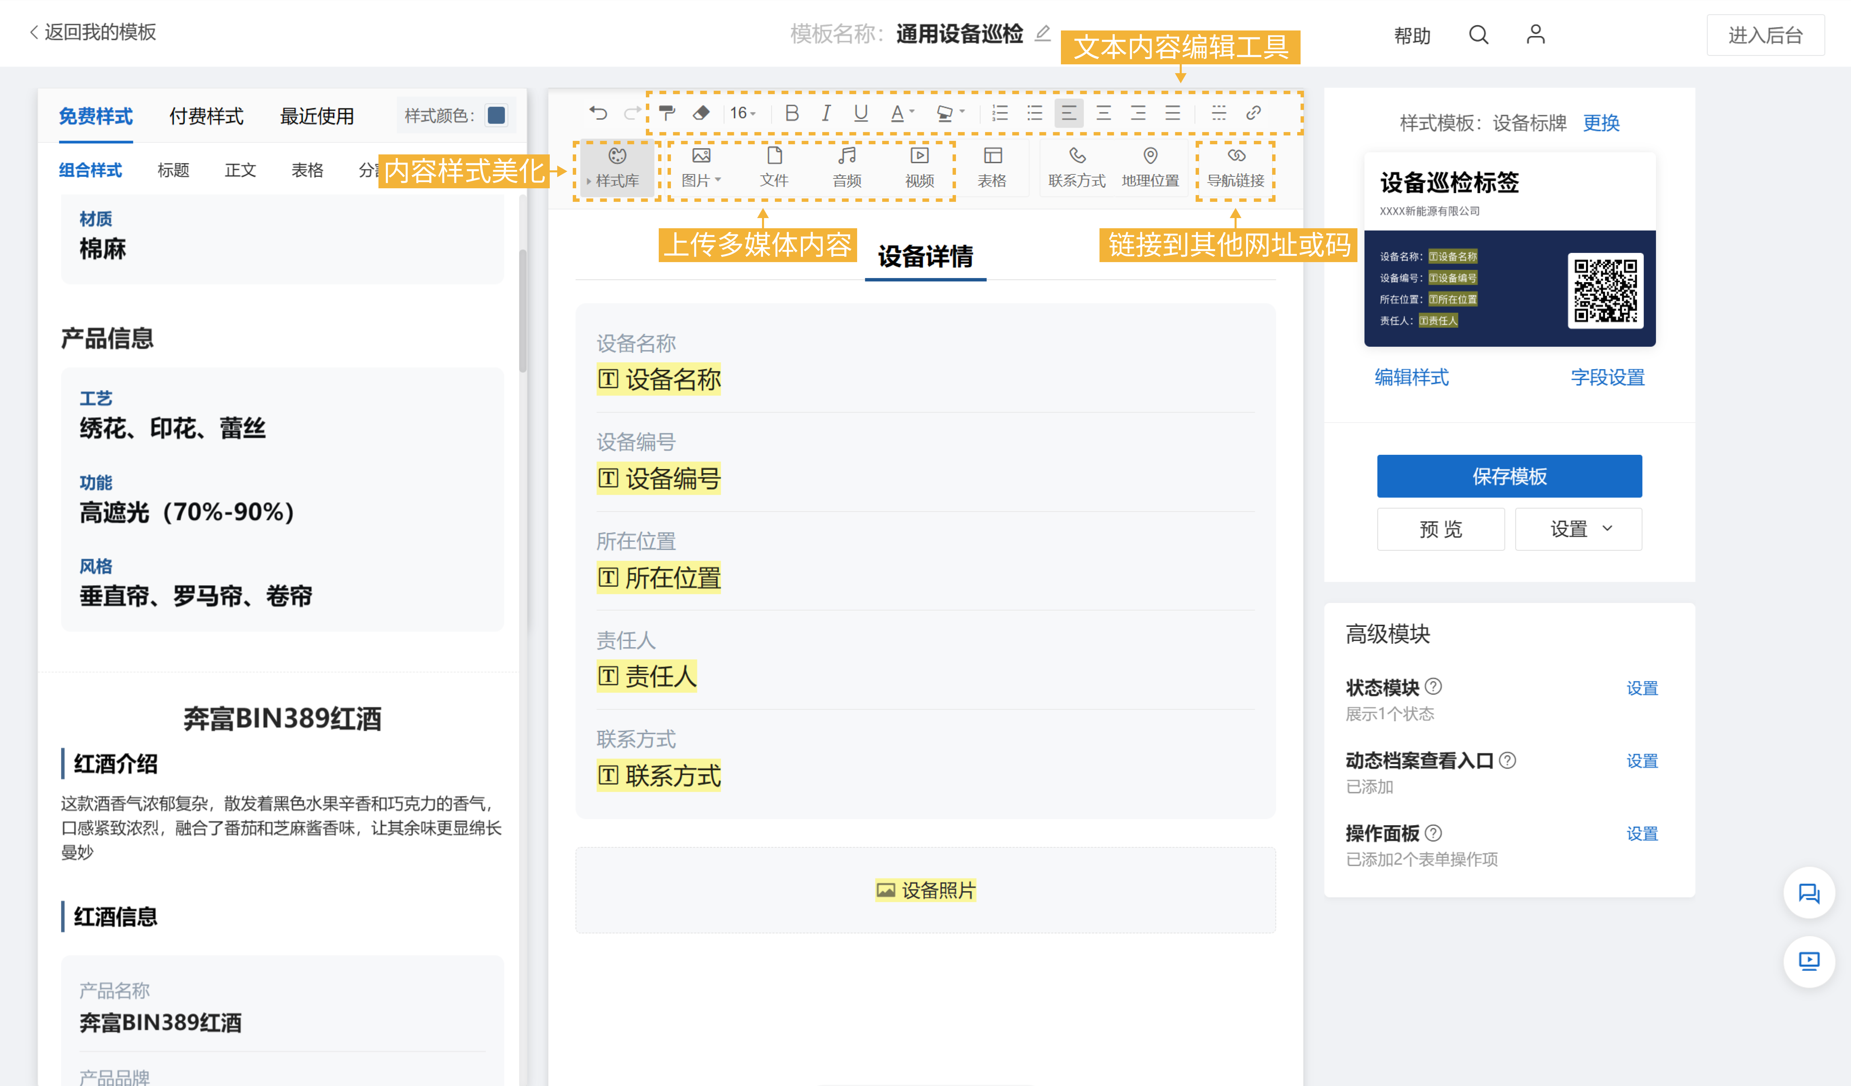This screenshot has width=1851, height=1086.
Task: Select the format painter tool
Action: pyautogui.click(x=667, y=113)
